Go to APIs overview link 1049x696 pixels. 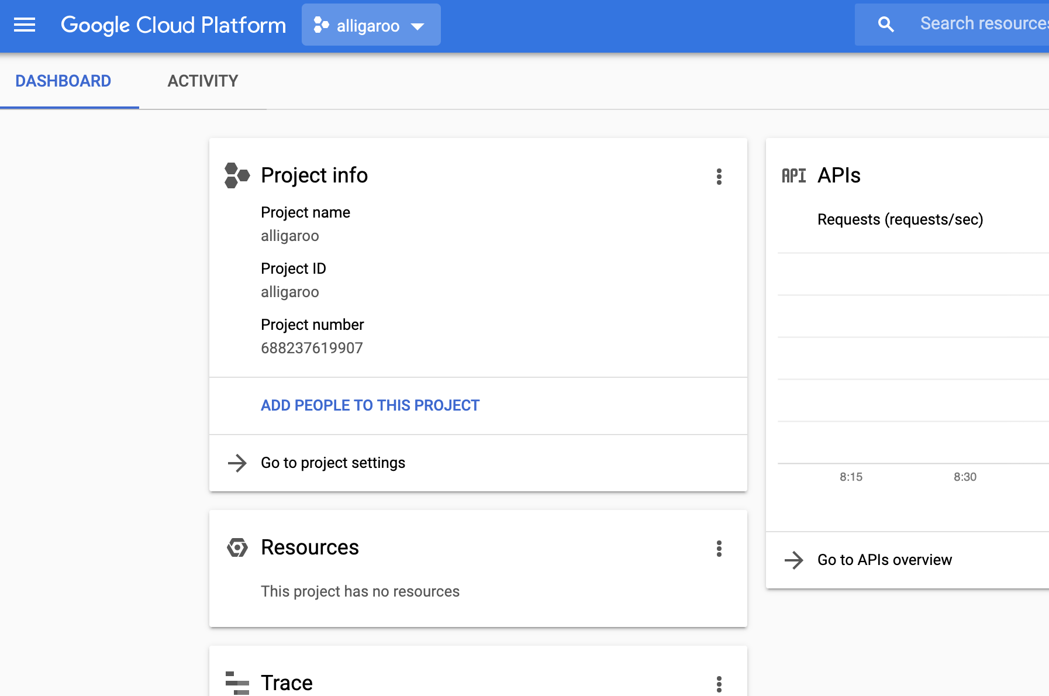click(x=885, y=560)
